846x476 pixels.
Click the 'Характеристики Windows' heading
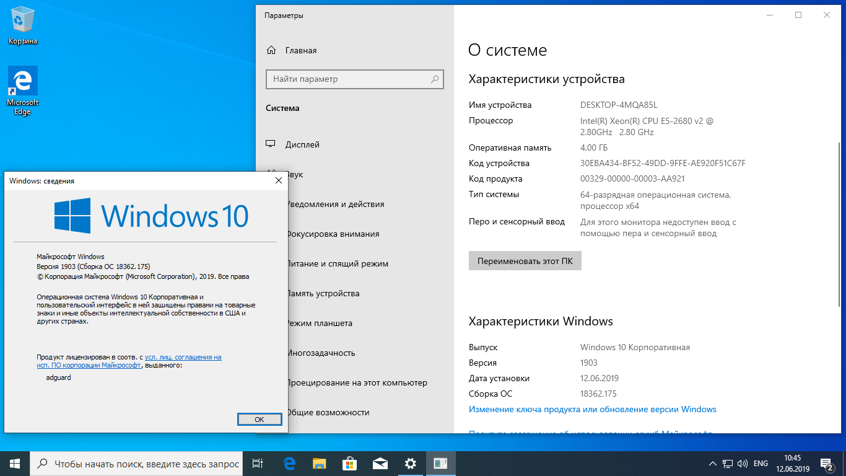[x=541, y=321]
